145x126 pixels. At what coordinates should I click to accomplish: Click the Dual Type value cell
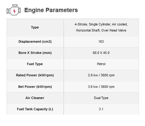click(101, 98)
